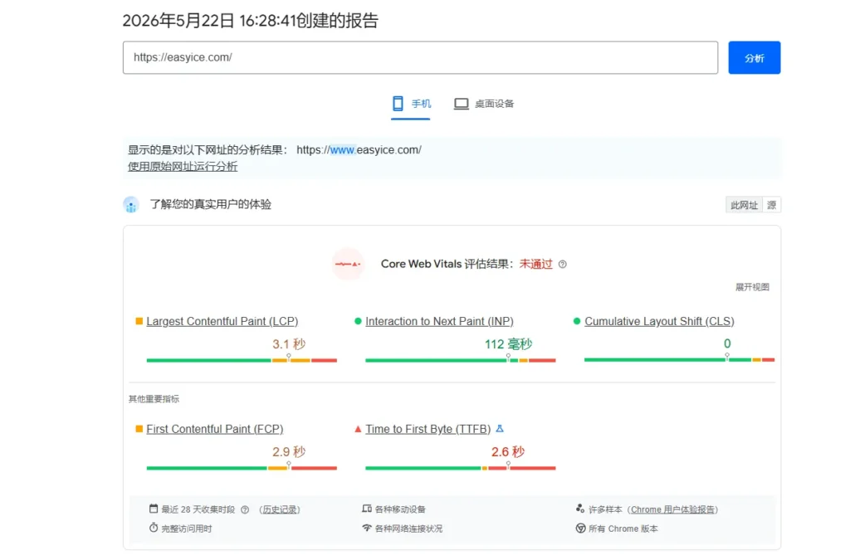
Task: Click help icon beside 未通过
Action: pos(563,265)
